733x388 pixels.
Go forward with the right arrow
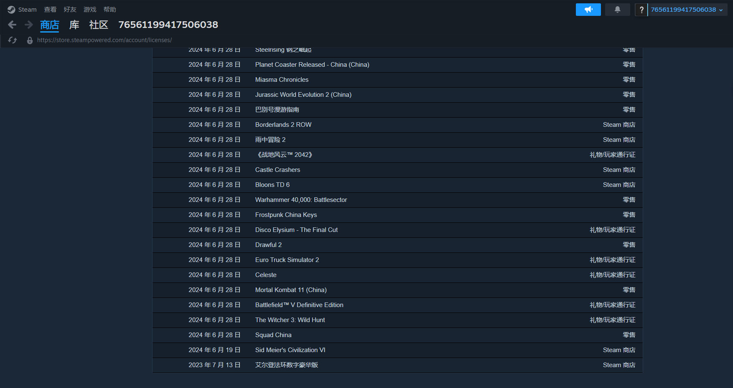point(28,25)
